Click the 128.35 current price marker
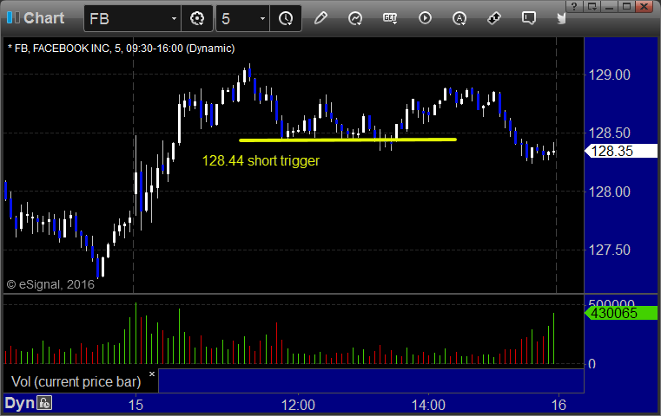661x416 pixels. pyautogui.click(x=621, y=151)
